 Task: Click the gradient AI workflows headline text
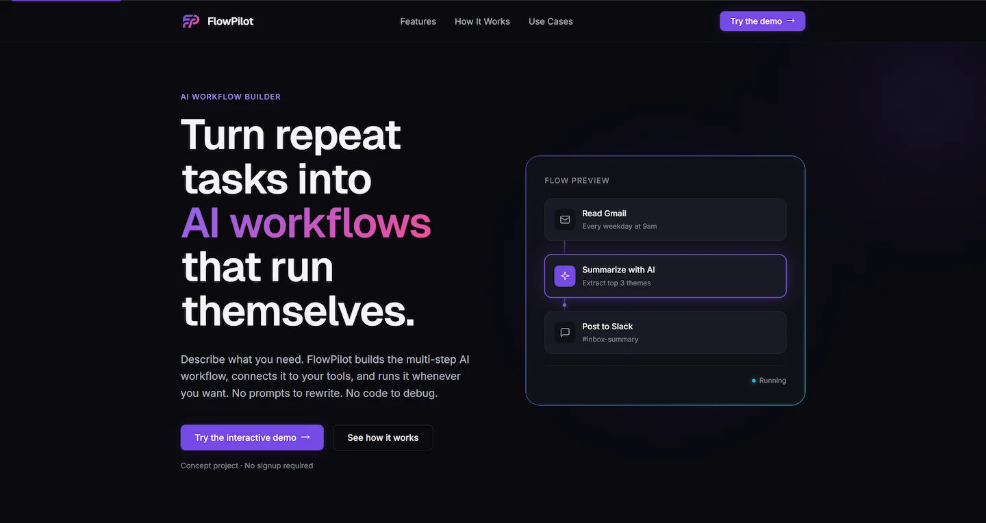click(306, 222)
